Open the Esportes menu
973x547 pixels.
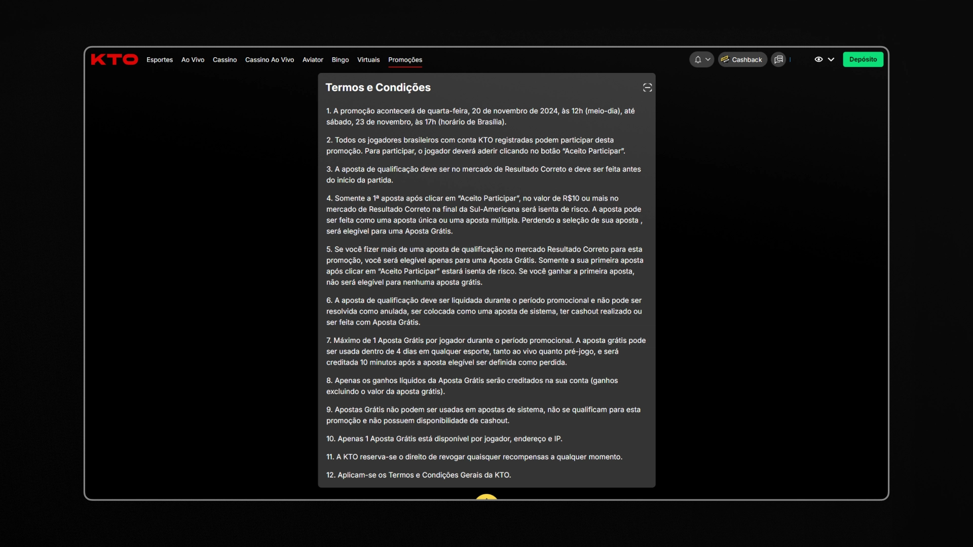coord(160,60)
